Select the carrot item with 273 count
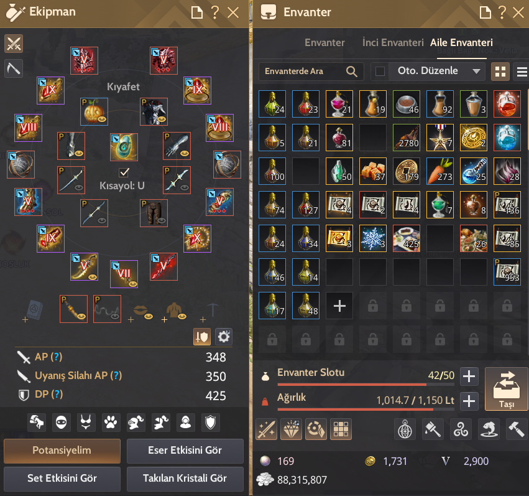Image resolution: width=529 pixels, height=496 pixels. click(x=440, y=171)
